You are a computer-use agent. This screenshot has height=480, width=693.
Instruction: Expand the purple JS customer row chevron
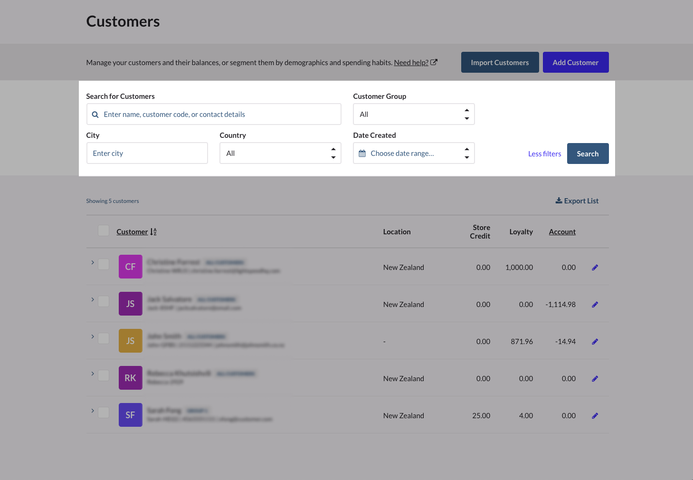point(93,299)
